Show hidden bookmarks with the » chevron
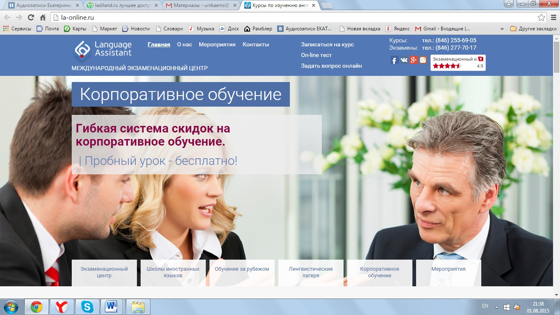This screenshot has width=560, height=315. tap(502, 29)
